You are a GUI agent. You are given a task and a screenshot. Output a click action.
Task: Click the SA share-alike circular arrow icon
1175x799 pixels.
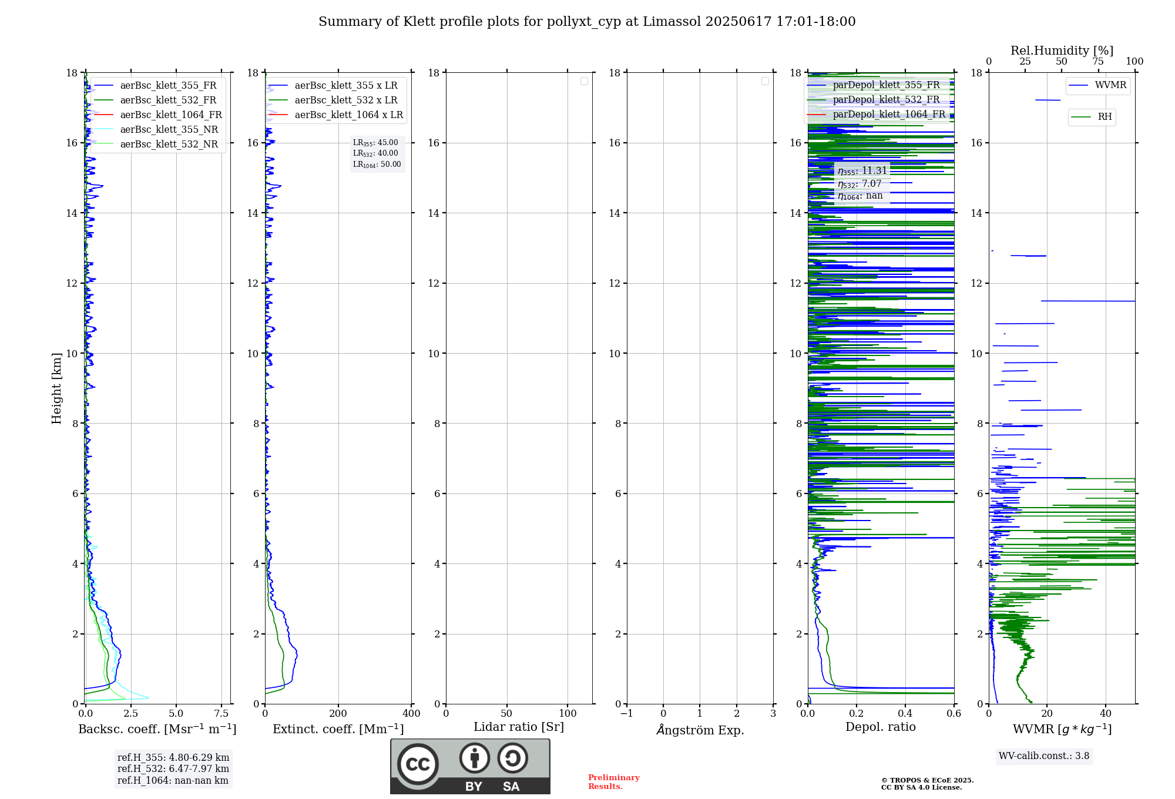[x=513, y=758]
